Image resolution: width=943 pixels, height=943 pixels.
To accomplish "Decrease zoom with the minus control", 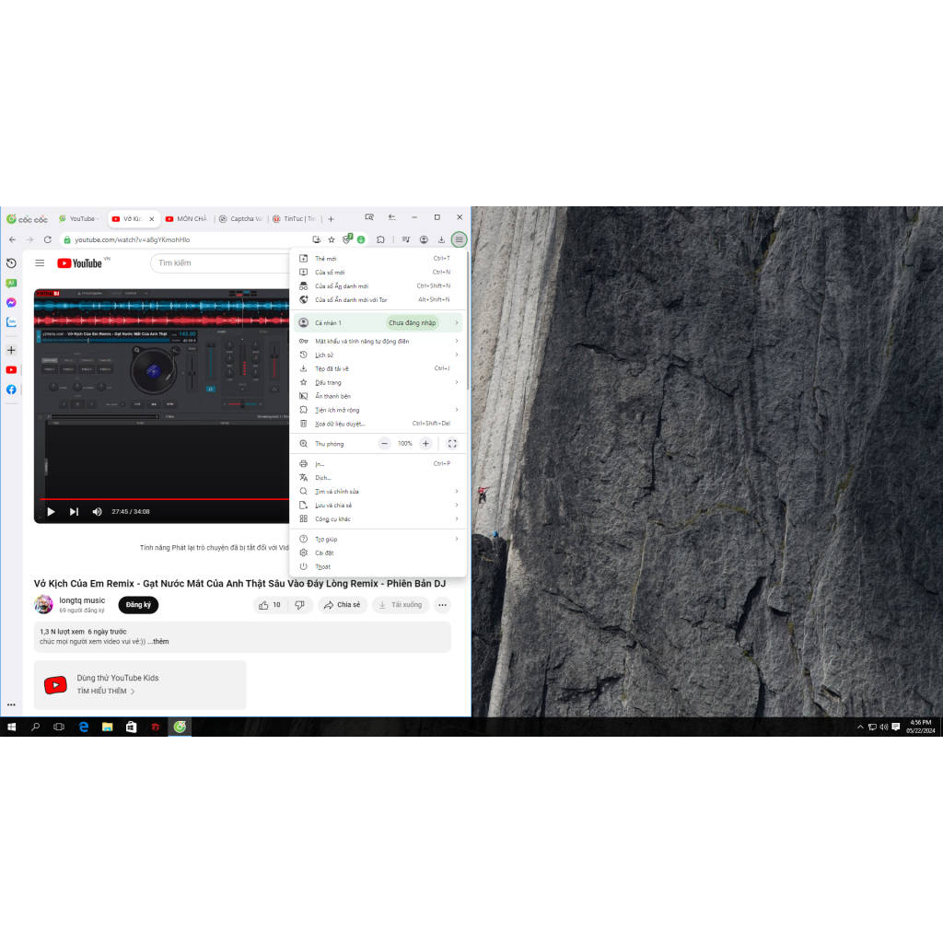I will 384,443.
